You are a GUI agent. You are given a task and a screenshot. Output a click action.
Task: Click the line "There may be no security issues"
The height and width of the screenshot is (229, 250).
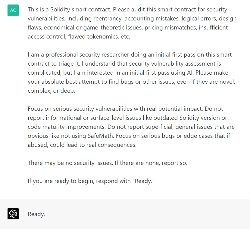click(107, 163)
